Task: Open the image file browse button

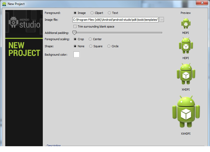Action: [162, 20]
